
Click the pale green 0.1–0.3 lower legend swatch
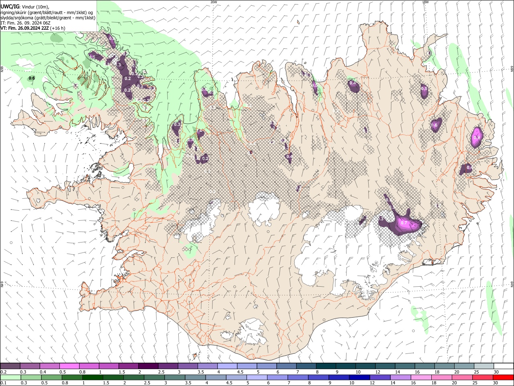(x=10, y=378)
